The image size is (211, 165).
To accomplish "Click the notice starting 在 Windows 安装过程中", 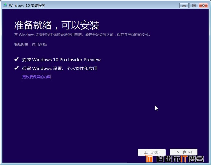I will (x=82, y=35).
